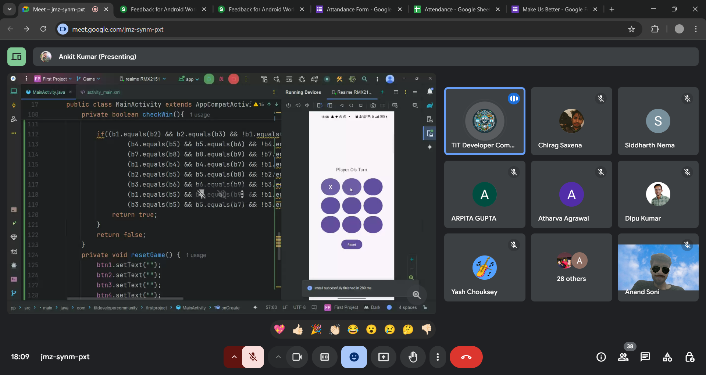Click the 28 others participants tile
This screenshot has width=706, height=375.
tap(571, 268)
